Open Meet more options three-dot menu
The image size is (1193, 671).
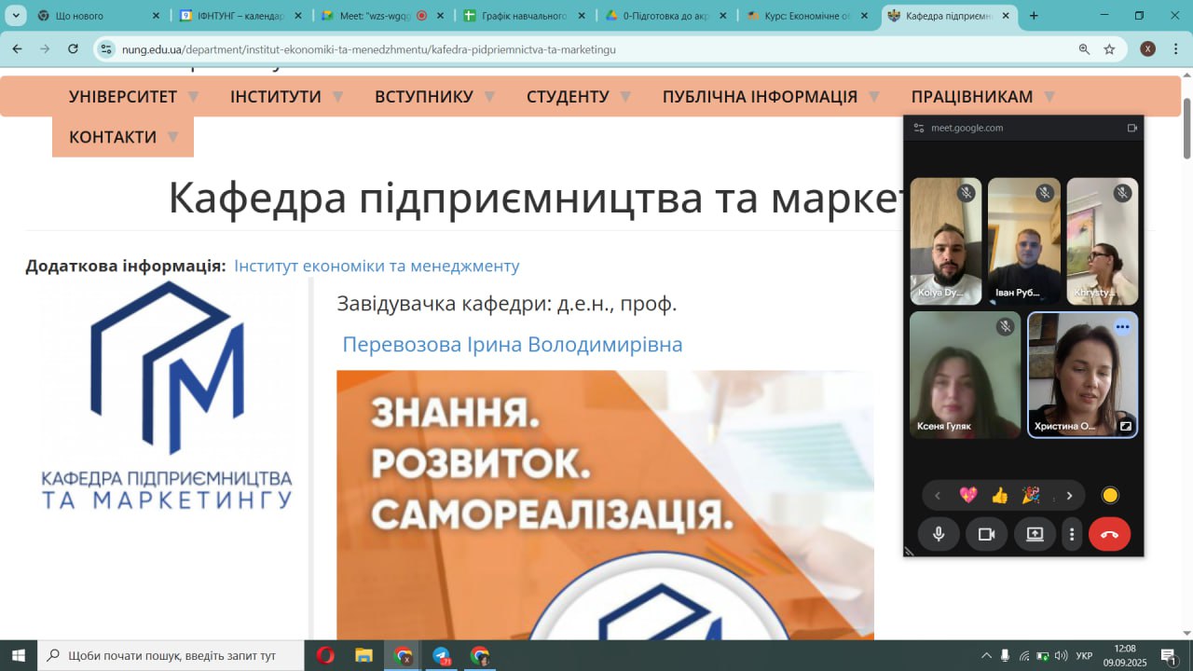click(x=1072, y=534)
